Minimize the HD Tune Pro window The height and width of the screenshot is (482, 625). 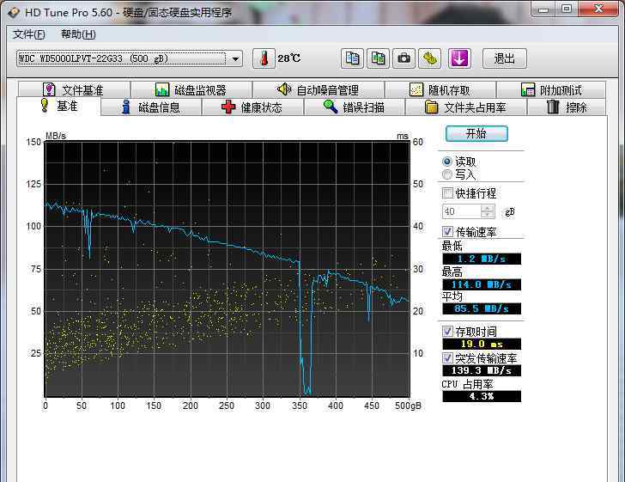tap(543, 9)
